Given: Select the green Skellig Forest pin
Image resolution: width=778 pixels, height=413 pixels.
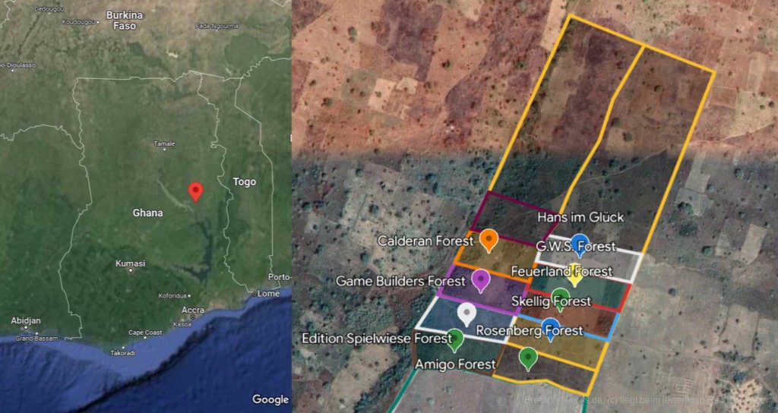Looking at the screenshot, I should pos(561,298).
